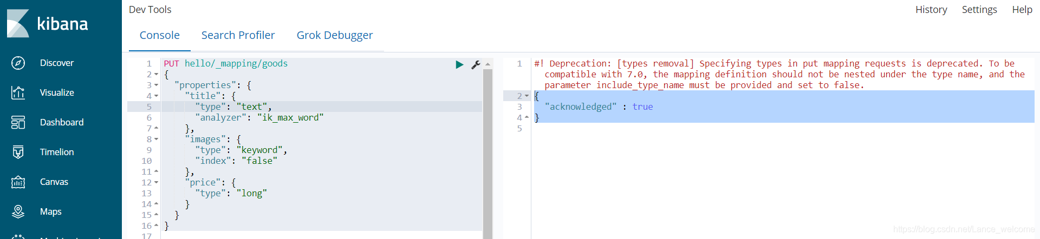Collapse response fold at output line 2
This screenshot has height=239, width=1040.
pos(526,96)
